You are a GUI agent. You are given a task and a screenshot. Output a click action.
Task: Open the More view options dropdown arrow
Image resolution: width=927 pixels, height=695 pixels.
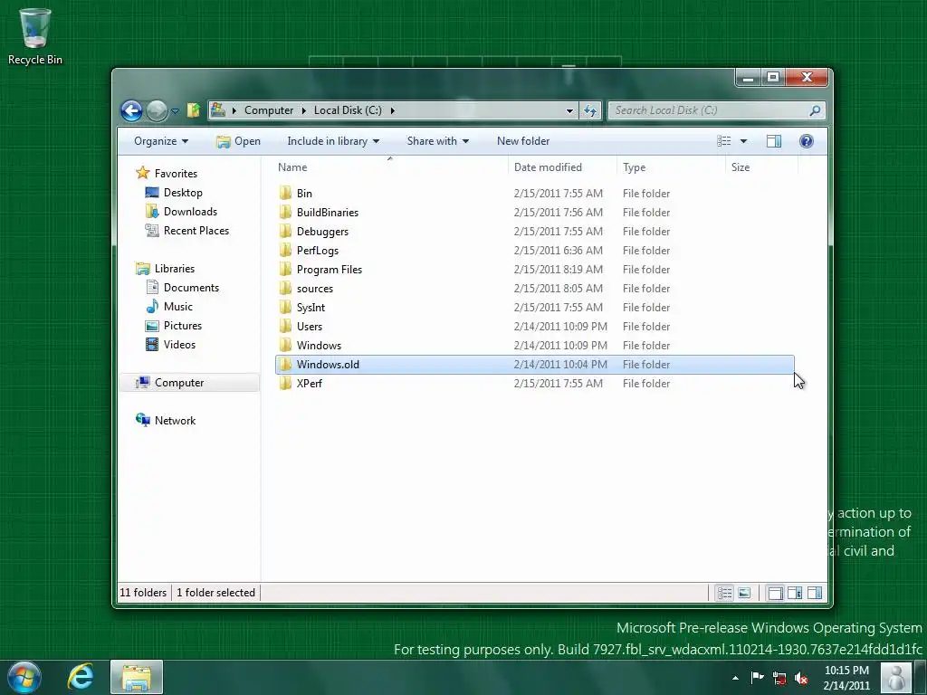(744, 141)
